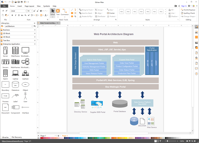
Task: Select the Portal Database cylinder shape
Action: [x=120, y=104]
